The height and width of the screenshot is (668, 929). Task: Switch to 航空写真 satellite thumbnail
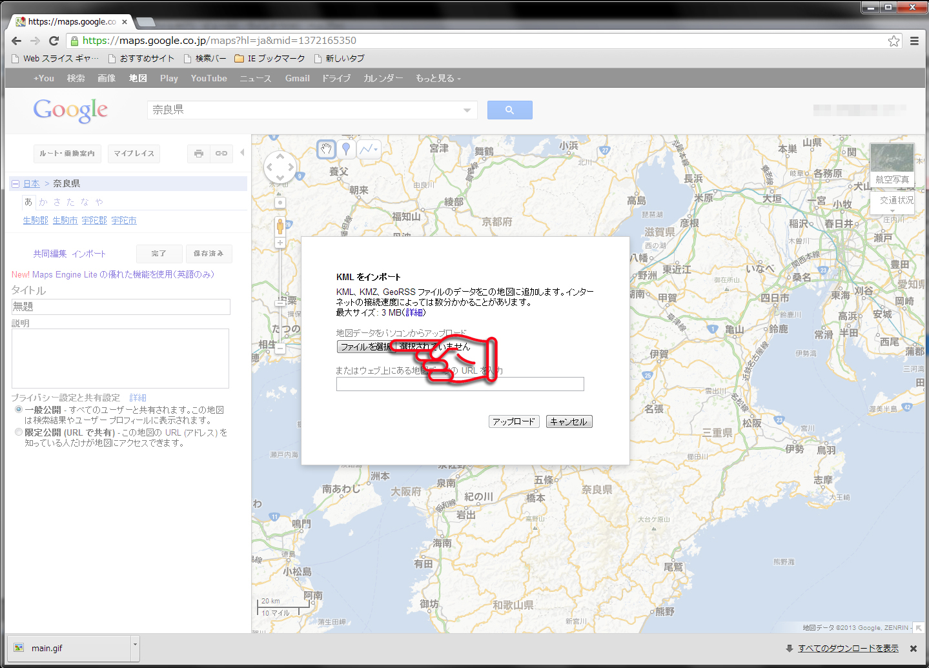[892, 165]
